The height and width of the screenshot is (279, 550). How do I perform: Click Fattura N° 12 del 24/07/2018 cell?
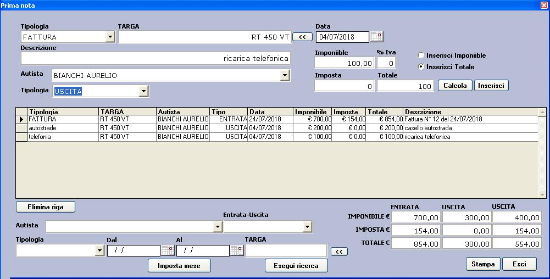pyautogui.click(x=470, y=119)
